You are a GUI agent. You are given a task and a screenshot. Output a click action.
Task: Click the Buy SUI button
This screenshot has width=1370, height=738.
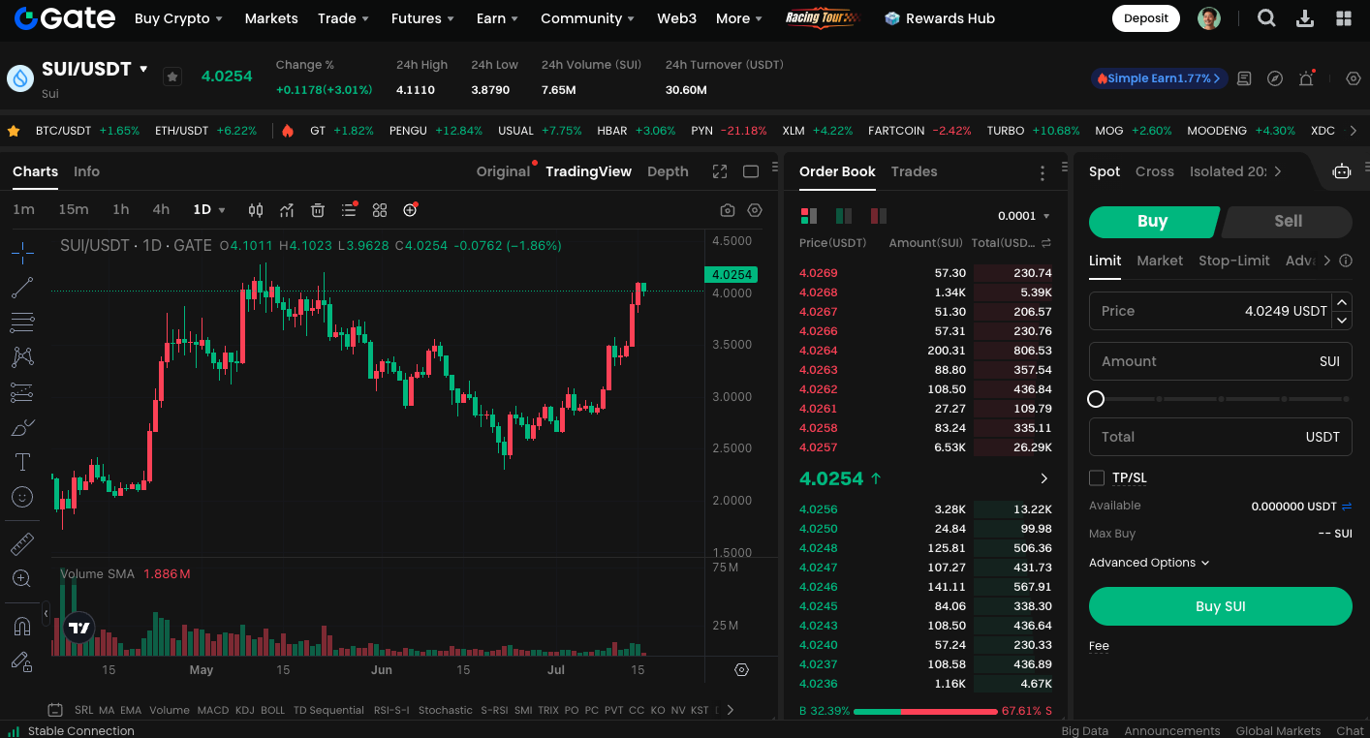point(1220,606)
